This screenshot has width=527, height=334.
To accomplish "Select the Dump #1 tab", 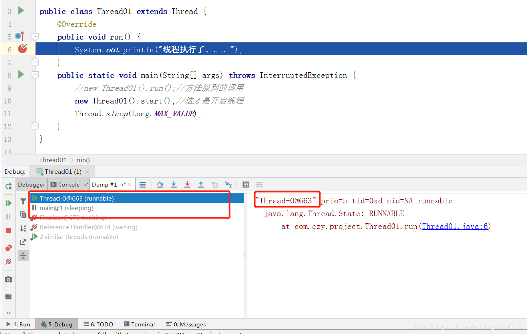I will tap(104, 185).
